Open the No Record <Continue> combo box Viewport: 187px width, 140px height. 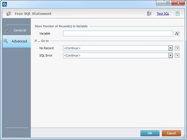[118, 48]
